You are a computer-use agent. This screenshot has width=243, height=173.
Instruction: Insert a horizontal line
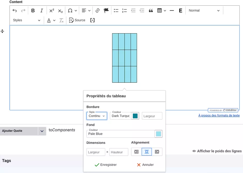click(x=172, y=11)
